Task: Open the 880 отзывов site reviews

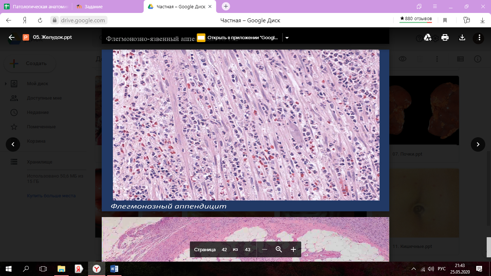Action: [416, 19]
